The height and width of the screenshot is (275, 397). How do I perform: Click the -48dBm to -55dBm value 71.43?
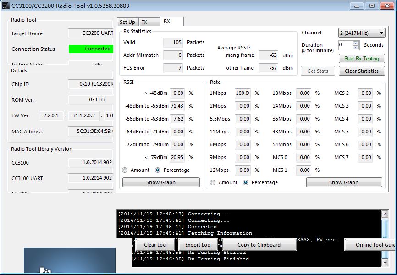coord(177,106)
